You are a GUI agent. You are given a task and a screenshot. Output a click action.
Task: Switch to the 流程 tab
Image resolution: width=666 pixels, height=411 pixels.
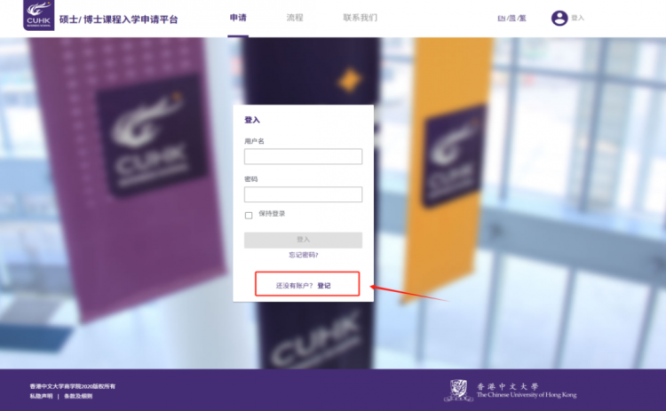pos(294,18)
